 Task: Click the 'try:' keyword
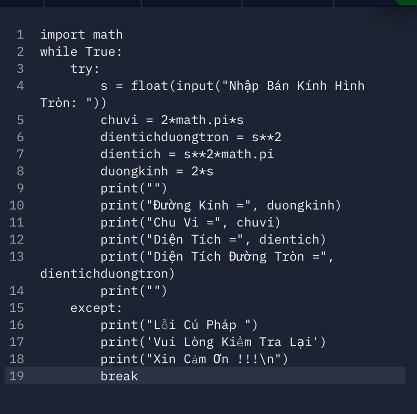(x=85, y=69)
